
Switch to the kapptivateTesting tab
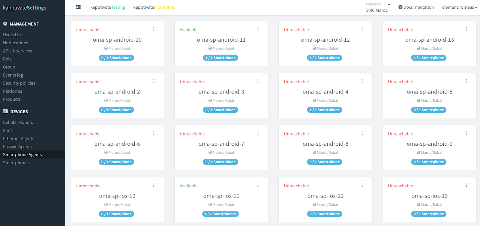pos(108,7)
